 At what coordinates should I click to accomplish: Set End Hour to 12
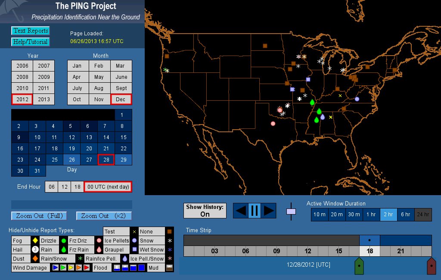(65, 187)
